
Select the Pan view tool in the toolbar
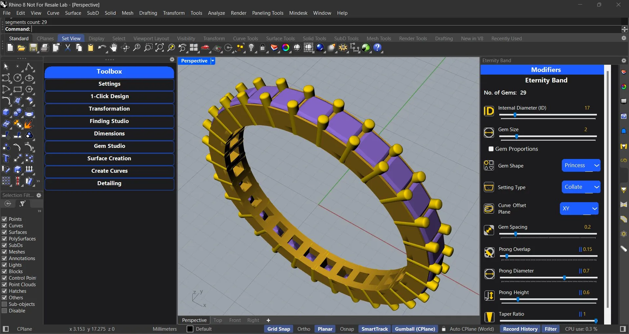114,48
